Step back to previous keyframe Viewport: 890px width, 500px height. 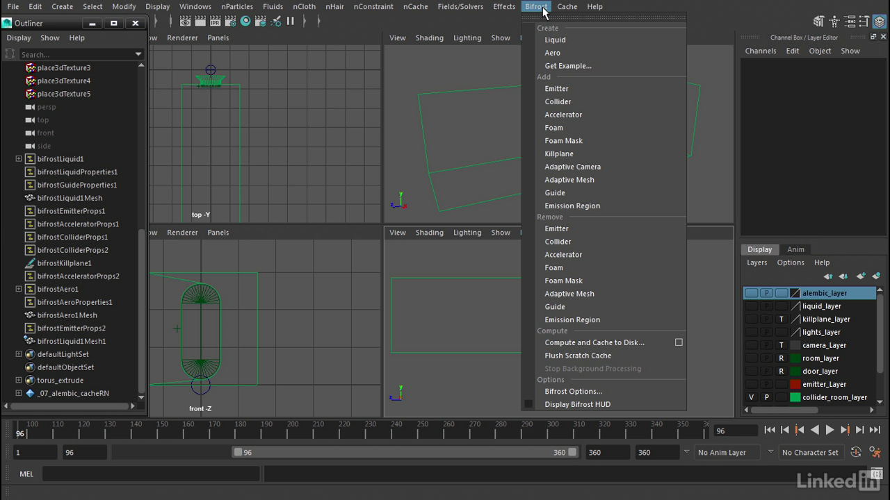point(800,430)
